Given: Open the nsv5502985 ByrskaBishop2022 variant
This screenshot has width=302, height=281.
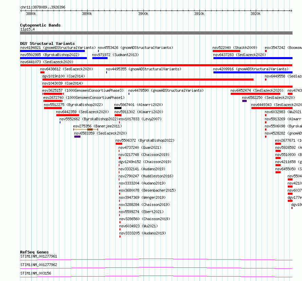Looking at the screenshot, I should pos(50,55).
